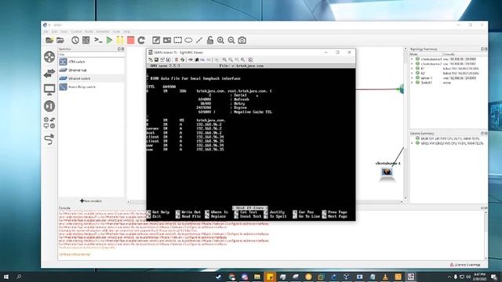
Task: Open the Help menu in GNS3
Action: 126,31
